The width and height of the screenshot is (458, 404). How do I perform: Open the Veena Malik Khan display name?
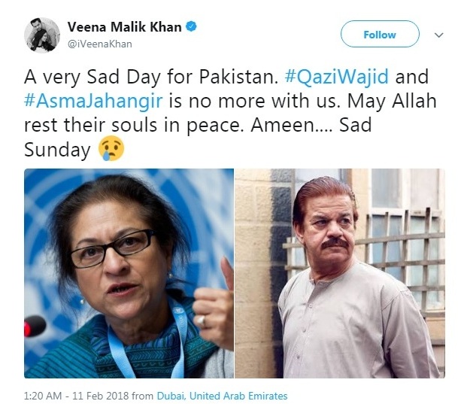tap(124, 27)
